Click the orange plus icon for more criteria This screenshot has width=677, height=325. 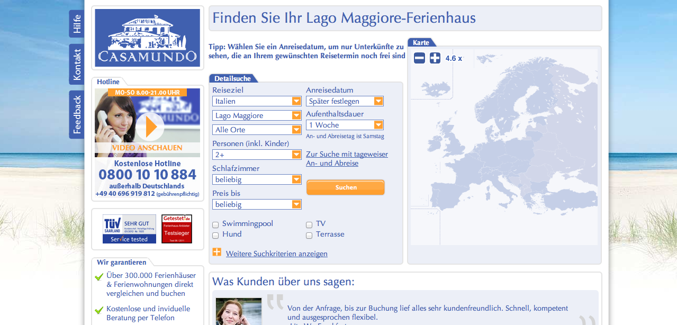(x=216, y=252)
